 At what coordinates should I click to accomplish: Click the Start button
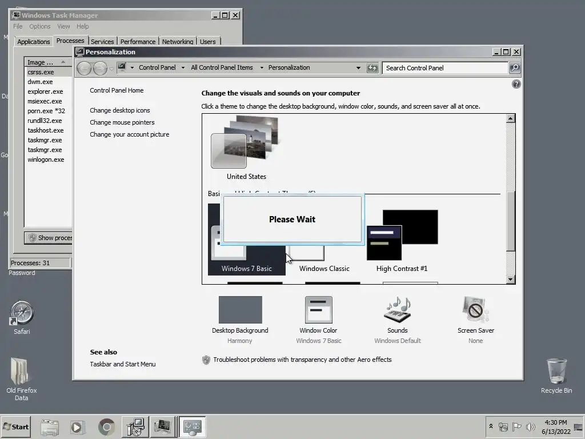pyautogui.click(x=15, y=426)
